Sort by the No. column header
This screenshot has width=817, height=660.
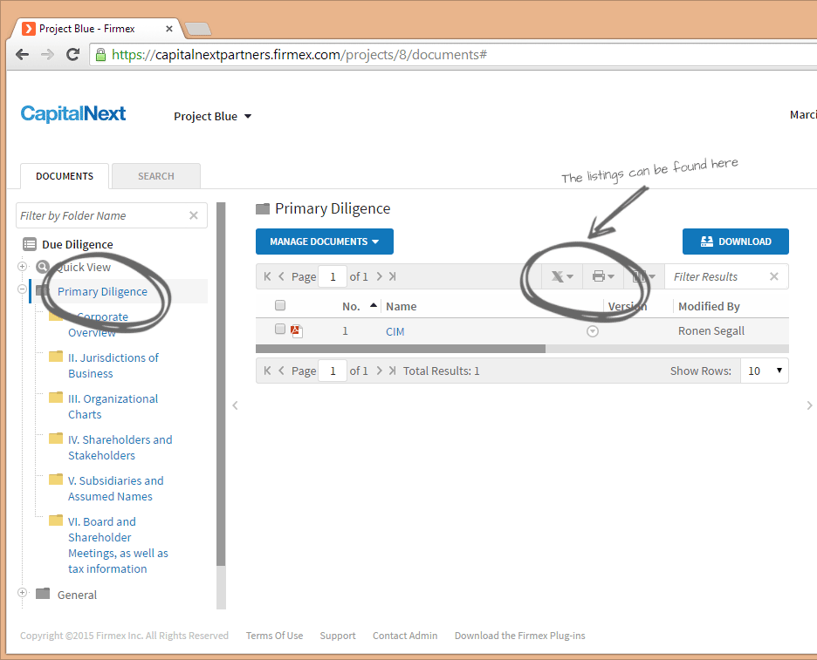[351, 307]
